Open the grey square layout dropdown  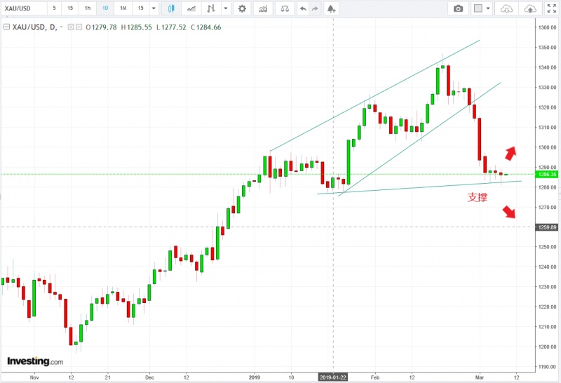[482, 8]
